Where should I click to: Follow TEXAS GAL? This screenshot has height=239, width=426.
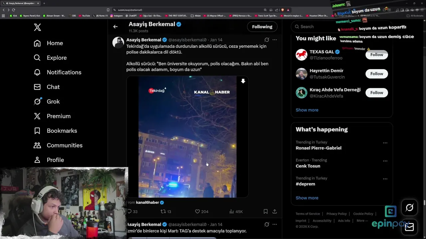[377, 55]
